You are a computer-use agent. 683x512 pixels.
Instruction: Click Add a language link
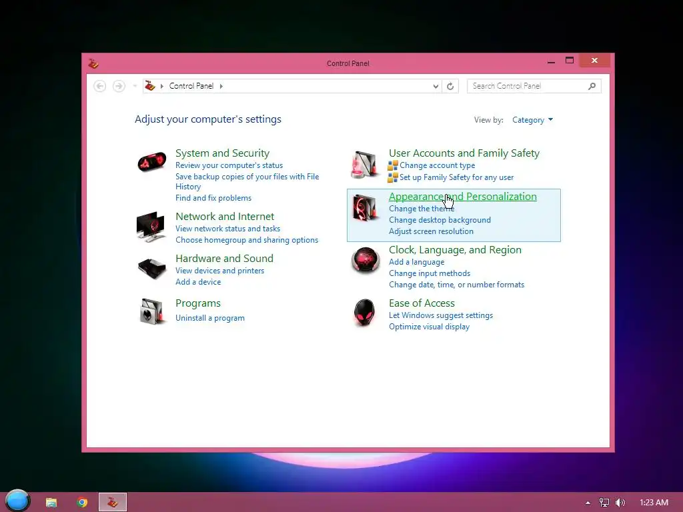416,262
